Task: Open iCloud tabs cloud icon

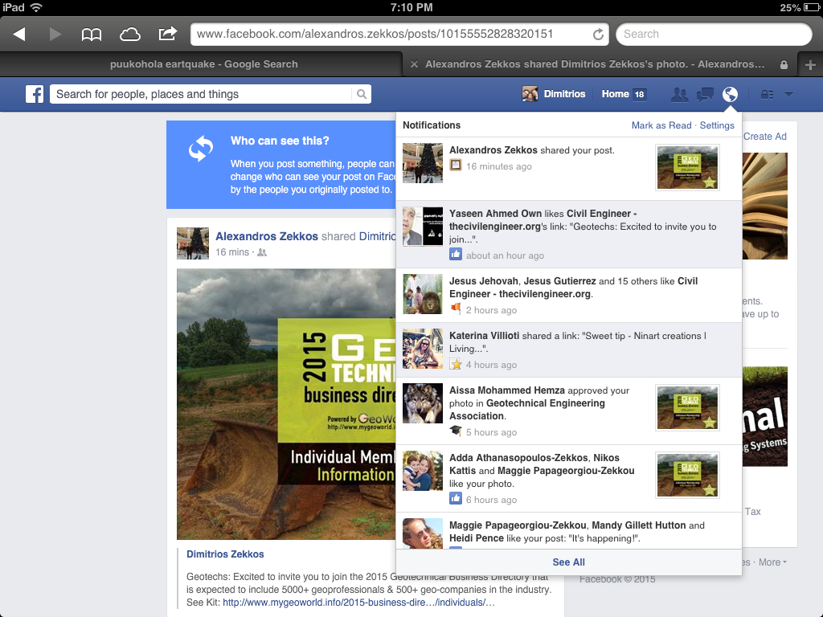Action: click(129, 35)
